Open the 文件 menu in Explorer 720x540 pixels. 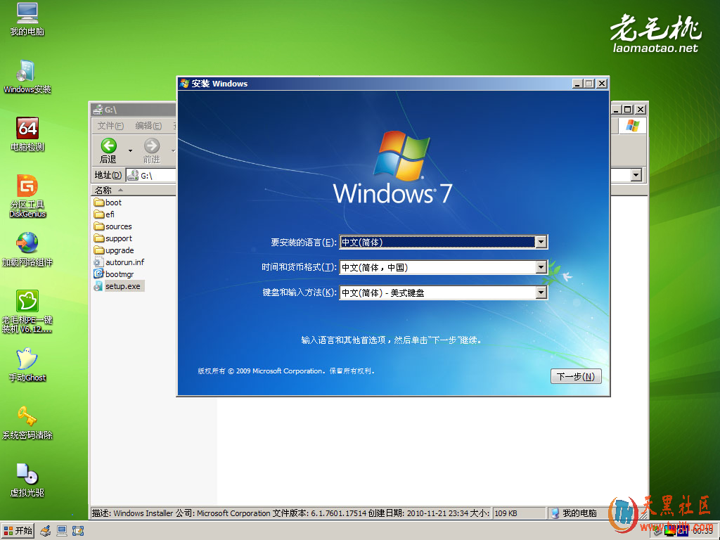click(x=110, y=126)
